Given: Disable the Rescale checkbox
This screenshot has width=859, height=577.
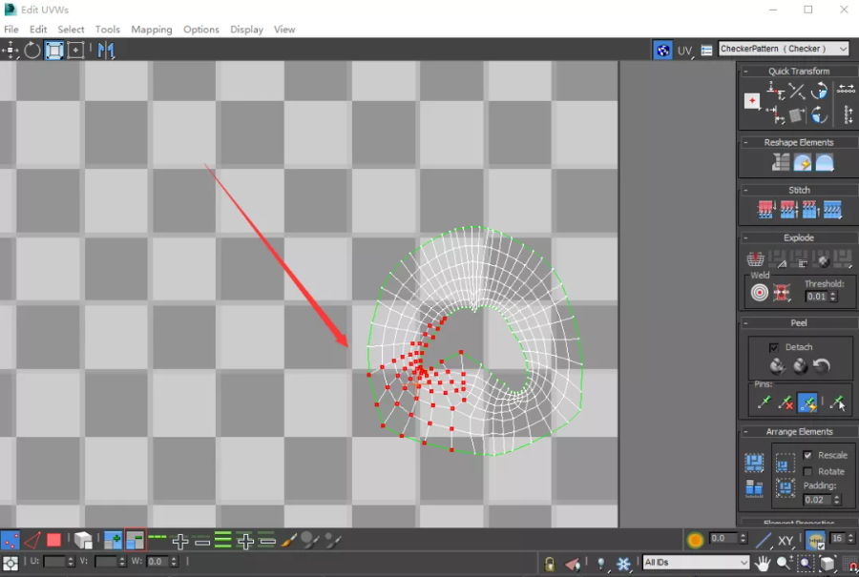Looking at the screenshot, I should coord(807,455).
